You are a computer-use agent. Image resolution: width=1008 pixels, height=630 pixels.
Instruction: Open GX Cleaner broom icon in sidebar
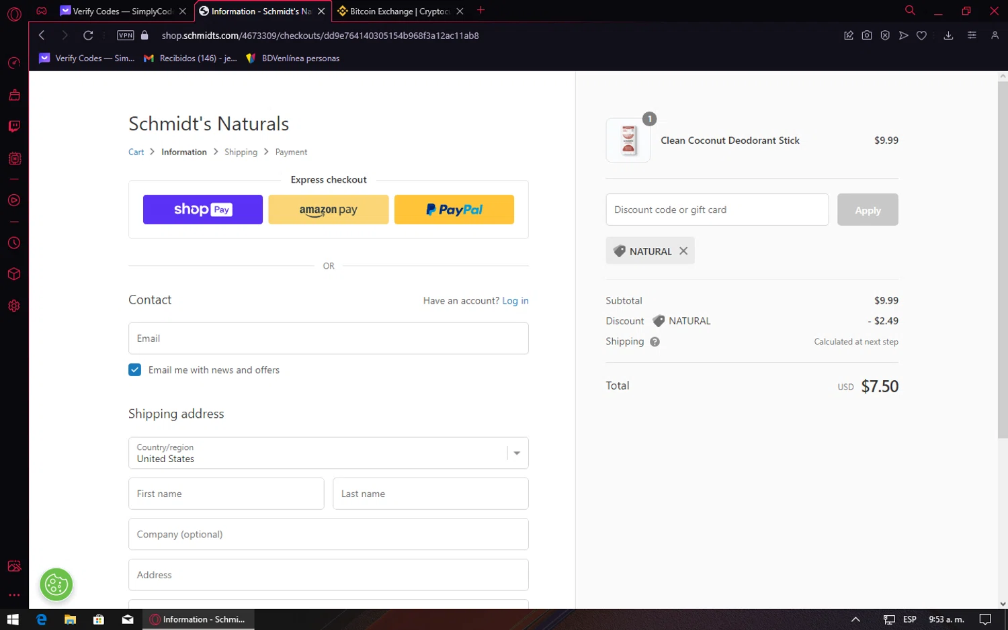click(x=14, y=95)
